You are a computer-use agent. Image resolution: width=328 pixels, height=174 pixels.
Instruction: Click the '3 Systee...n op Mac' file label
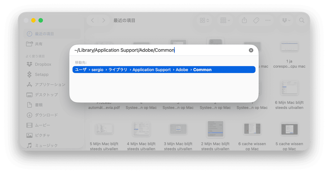pyautogui.click(x=178, y=108)
